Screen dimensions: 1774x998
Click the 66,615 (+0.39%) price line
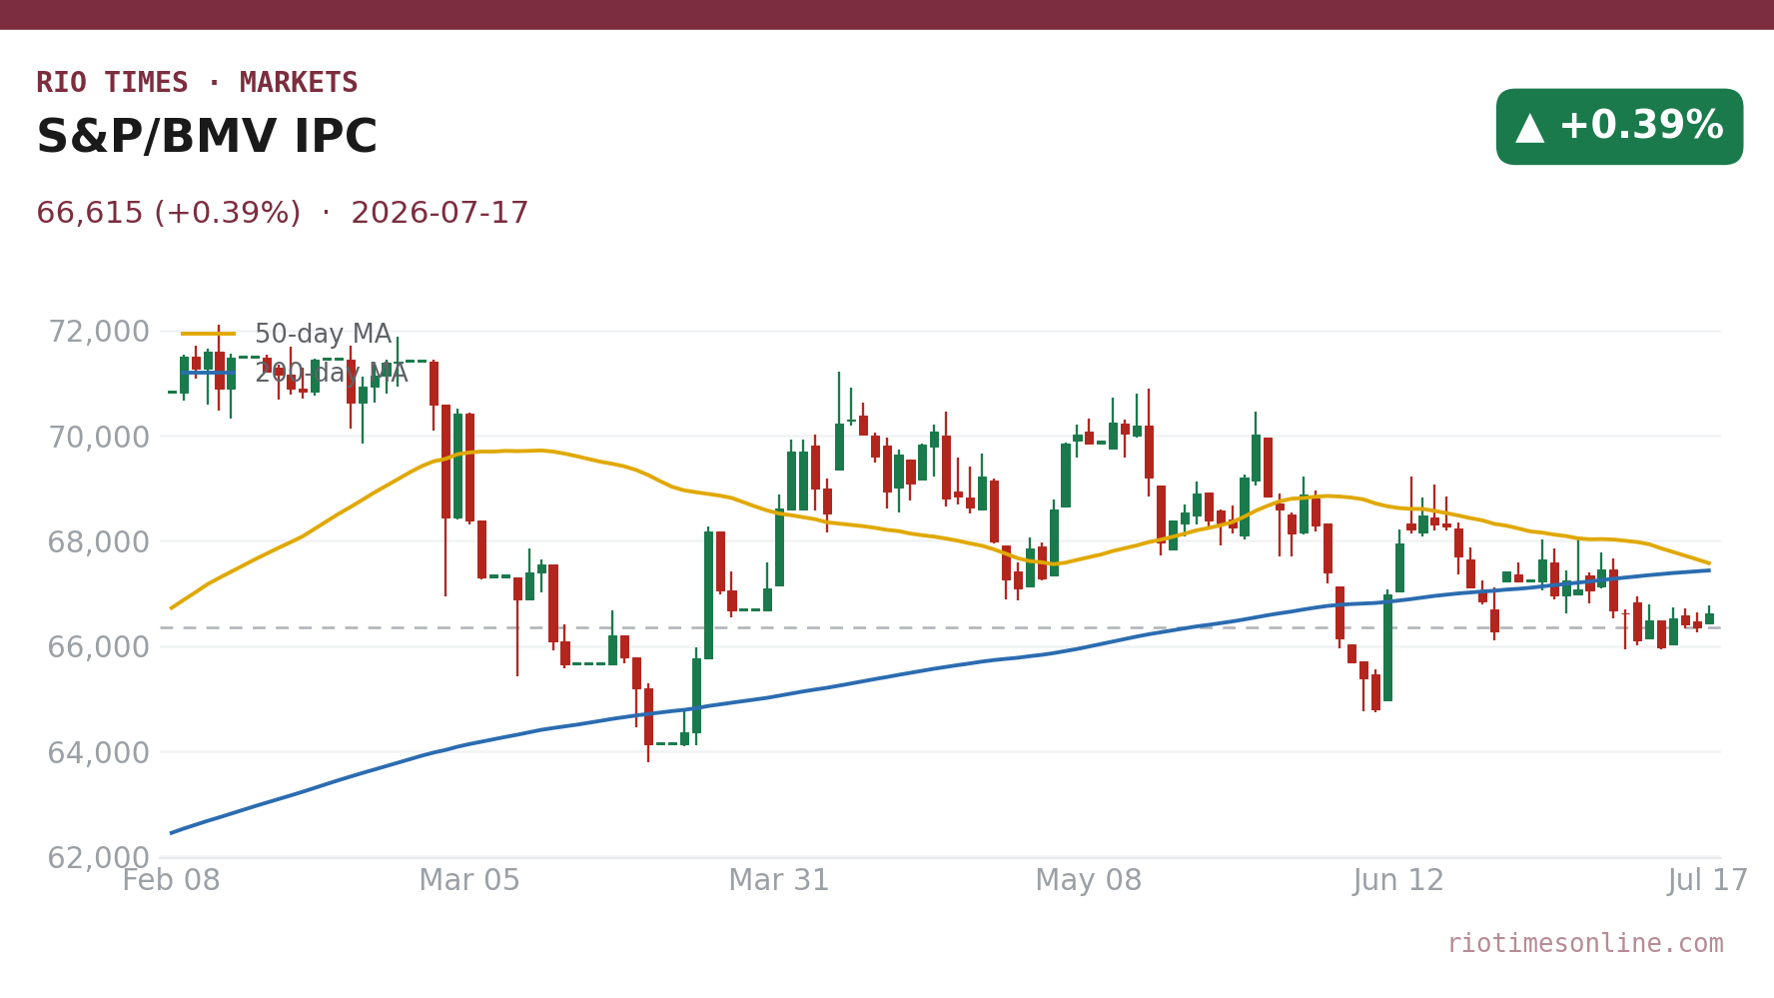pyautogui.click(x=283, y=214)
